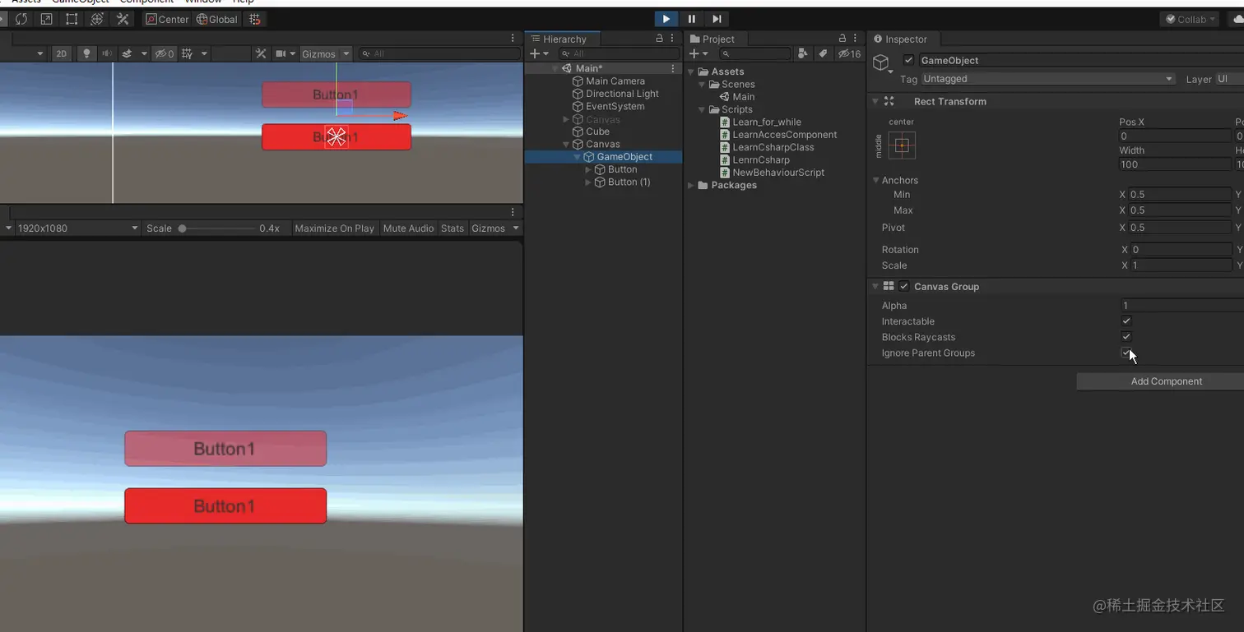Select the Rect tool in the toolbar

tap(72, 19)
